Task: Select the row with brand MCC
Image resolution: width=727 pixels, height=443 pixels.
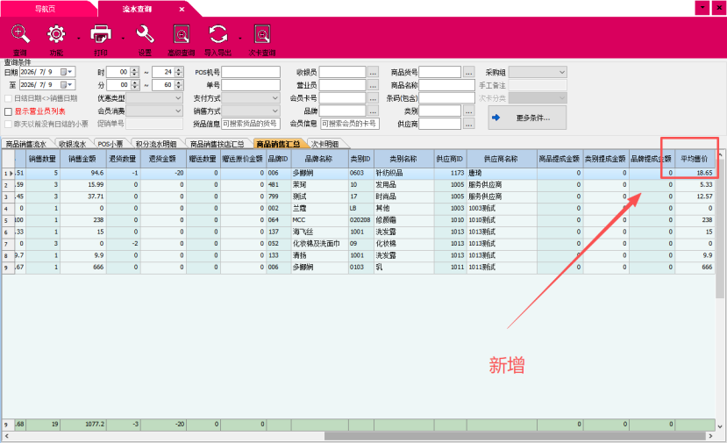Action: click(359, 220)
